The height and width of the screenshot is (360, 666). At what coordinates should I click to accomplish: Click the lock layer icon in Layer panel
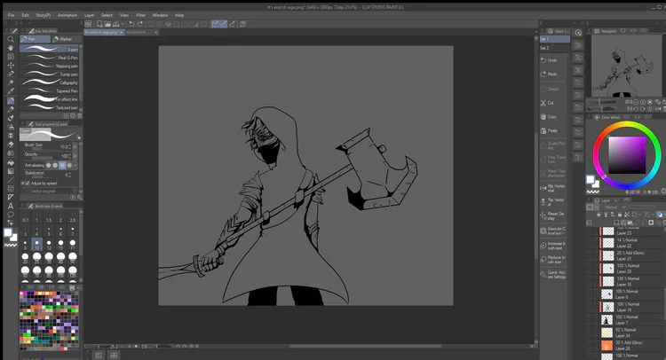tap(619, 215)
